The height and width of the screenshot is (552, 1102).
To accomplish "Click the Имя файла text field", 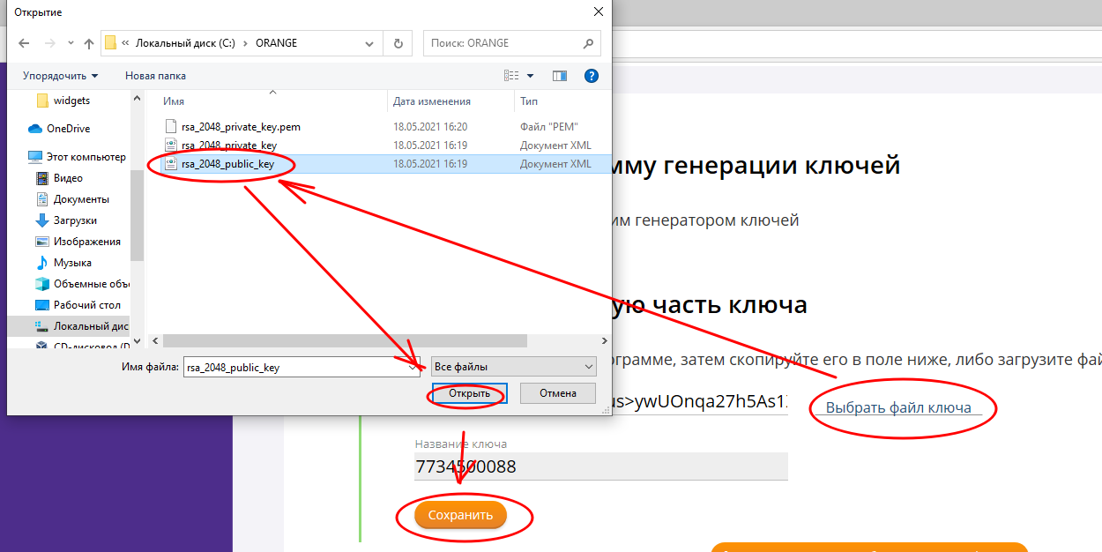I will point(294,367).
